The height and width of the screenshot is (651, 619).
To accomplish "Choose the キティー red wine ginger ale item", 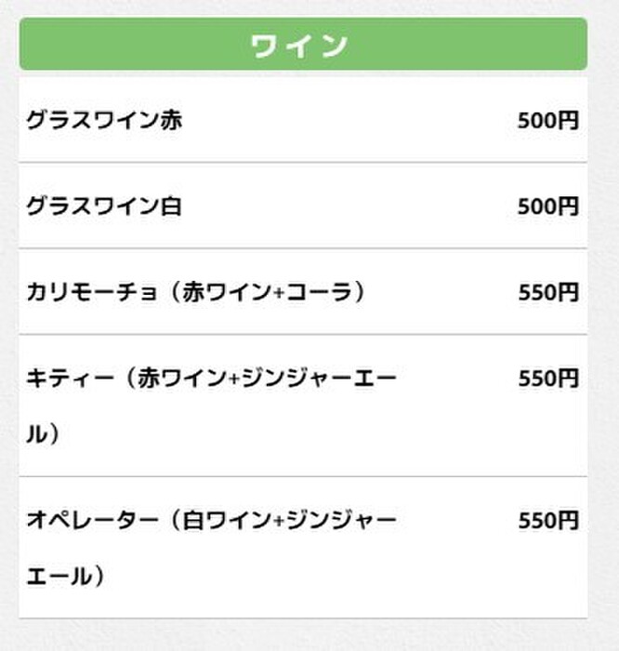I will 303,405.
